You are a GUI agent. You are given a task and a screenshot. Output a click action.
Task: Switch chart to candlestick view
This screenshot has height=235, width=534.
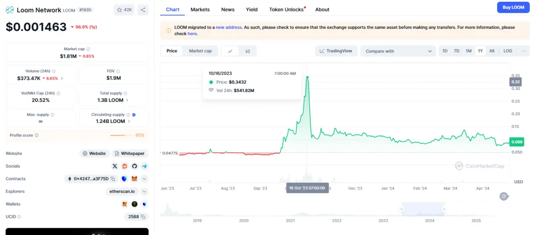tap(247, 51)
